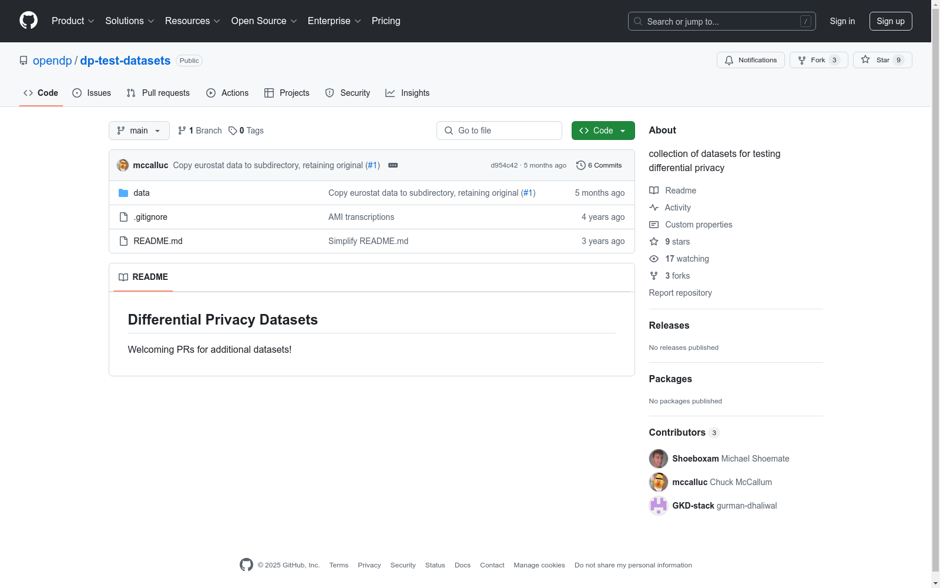
Task: Click the GitHub logo in the header
Action: point(28,21)
